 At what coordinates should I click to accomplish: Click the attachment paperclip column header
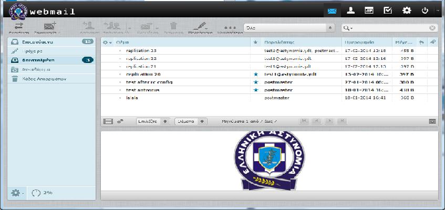(x=433, y=43)
